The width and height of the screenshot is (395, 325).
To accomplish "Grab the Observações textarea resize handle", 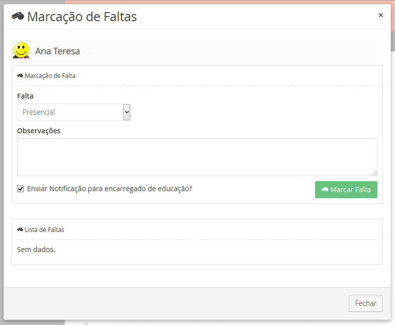I will tap(374, 173).
